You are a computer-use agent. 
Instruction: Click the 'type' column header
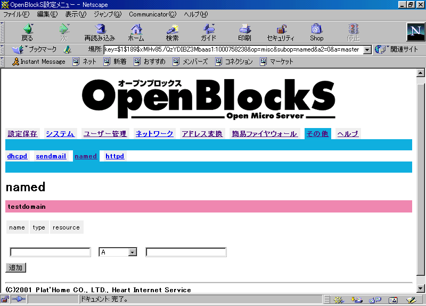[x=39, y=227]
